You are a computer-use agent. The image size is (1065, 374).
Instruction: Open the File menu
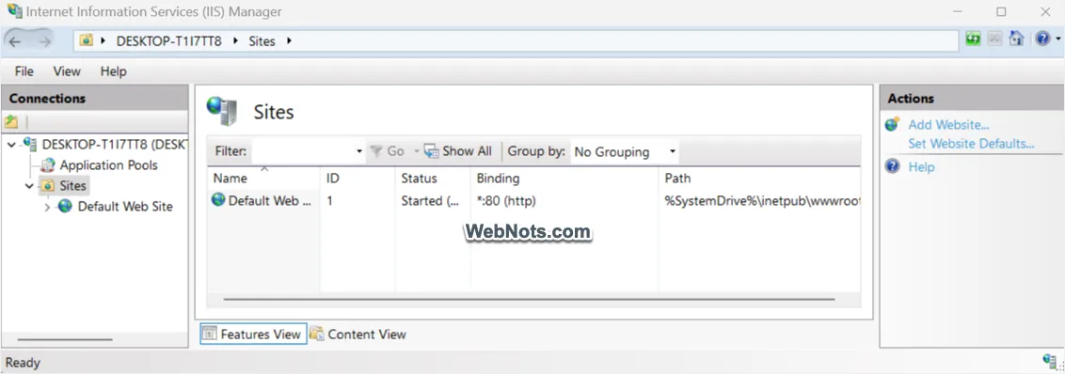(x=24, y=71)
